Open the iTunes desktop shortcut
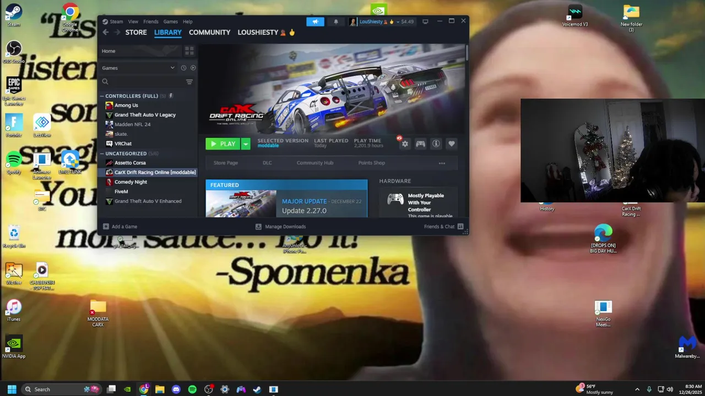Image resolution: width=705 pixels, height=396 pixels. 14,310
